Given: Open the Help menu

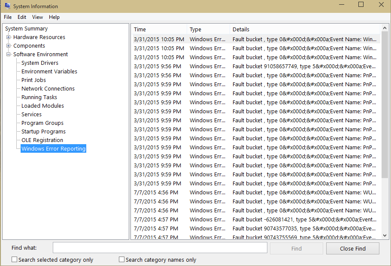Looking at the screenshot, I should (x=54, y=17).
